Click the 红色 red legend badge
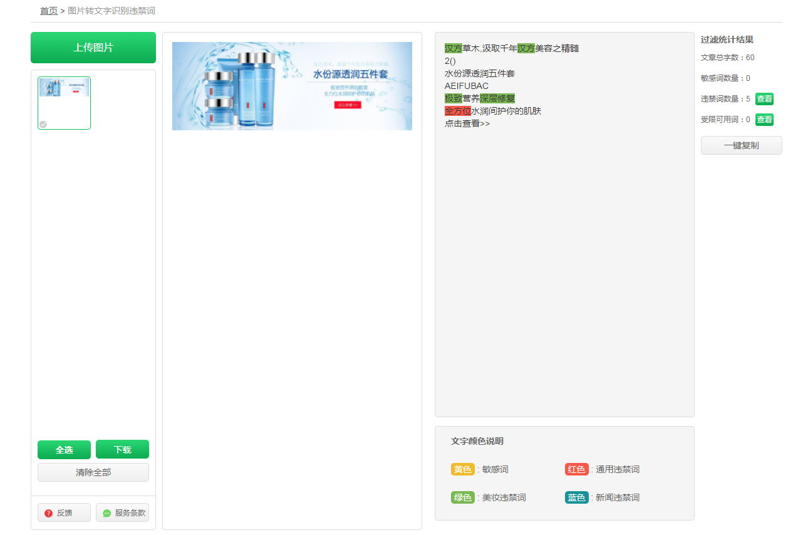 (576, 469)
